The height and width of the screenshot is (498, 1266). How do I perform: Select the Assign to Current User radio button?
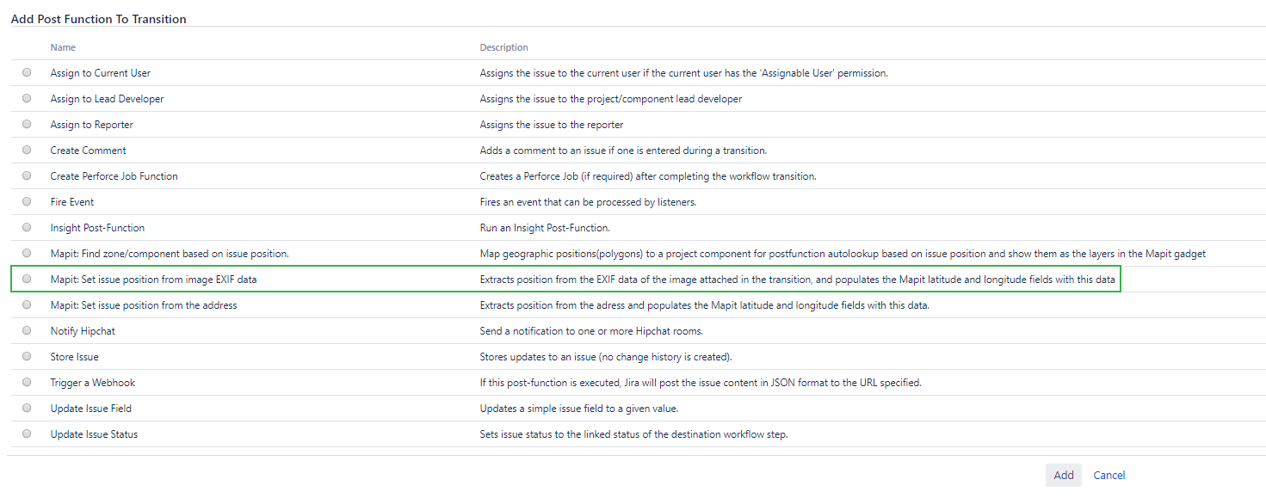[x=27, y=73]
